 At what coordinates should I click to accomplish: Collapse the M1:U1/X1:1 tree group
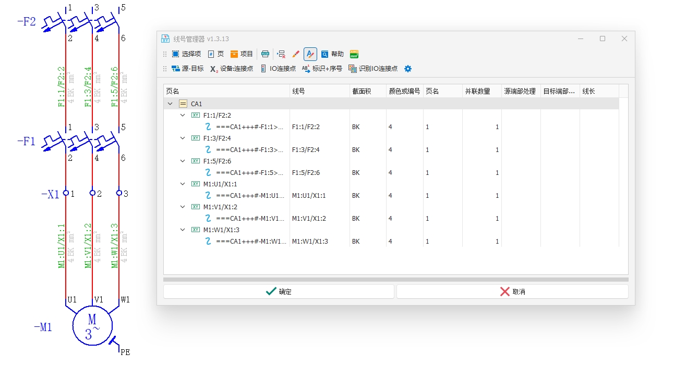(x=183, y=184)
